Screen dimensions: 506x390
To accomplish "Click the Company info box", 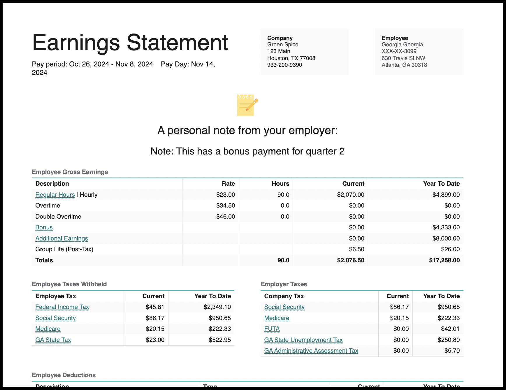I will click(x=304, y=51).
